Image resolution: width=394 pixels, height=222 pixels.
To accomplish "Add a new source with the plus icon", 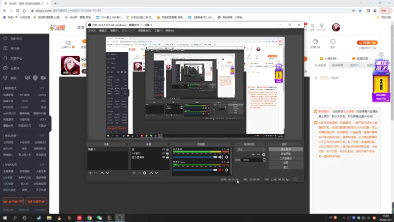I will click(x=134, y=173).
